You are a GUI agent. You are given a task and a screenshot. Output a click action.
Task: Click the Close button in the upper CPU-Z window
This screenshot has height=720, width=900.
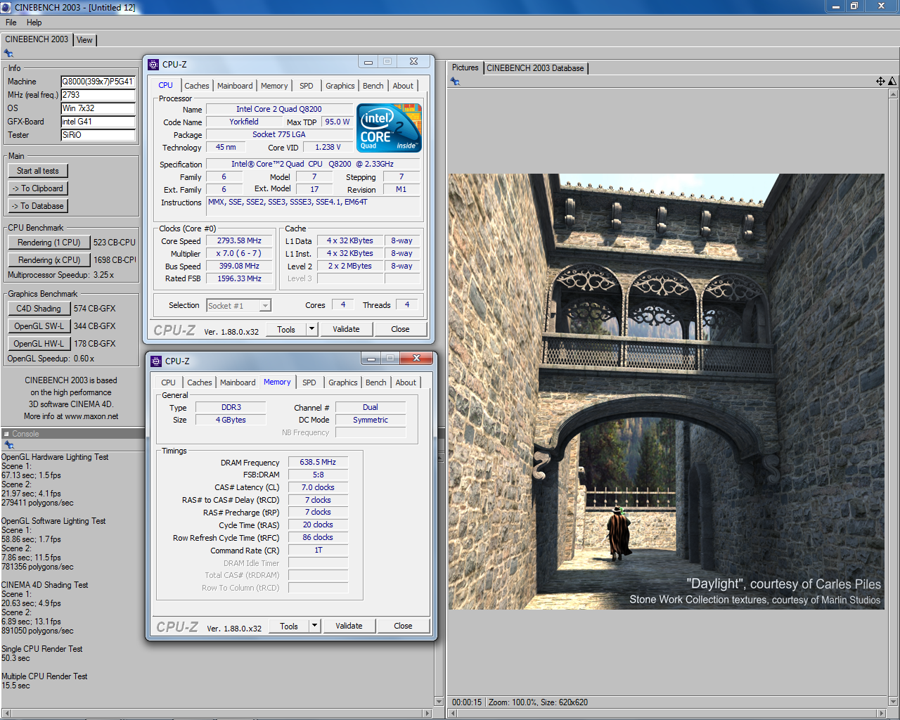tap(400, 329)
